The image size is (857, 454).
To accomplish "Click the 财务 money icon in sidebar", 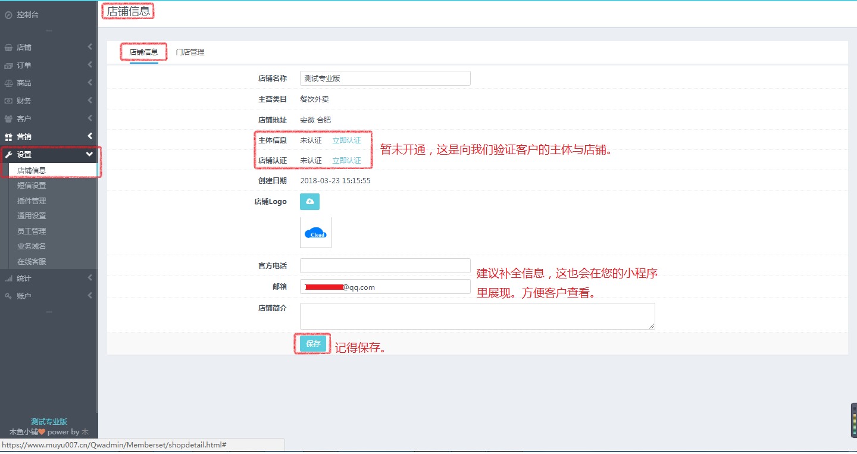I will pos(8,101).
